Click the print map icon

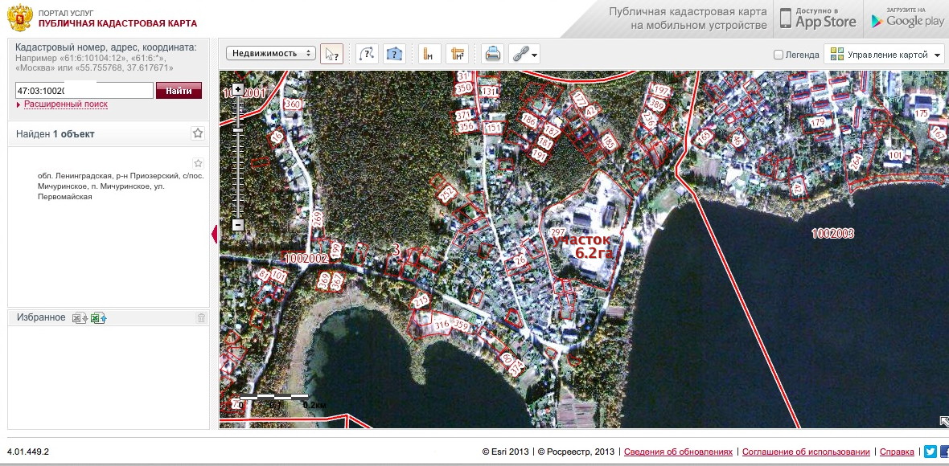pyautogui.click(x=493, y=54)
